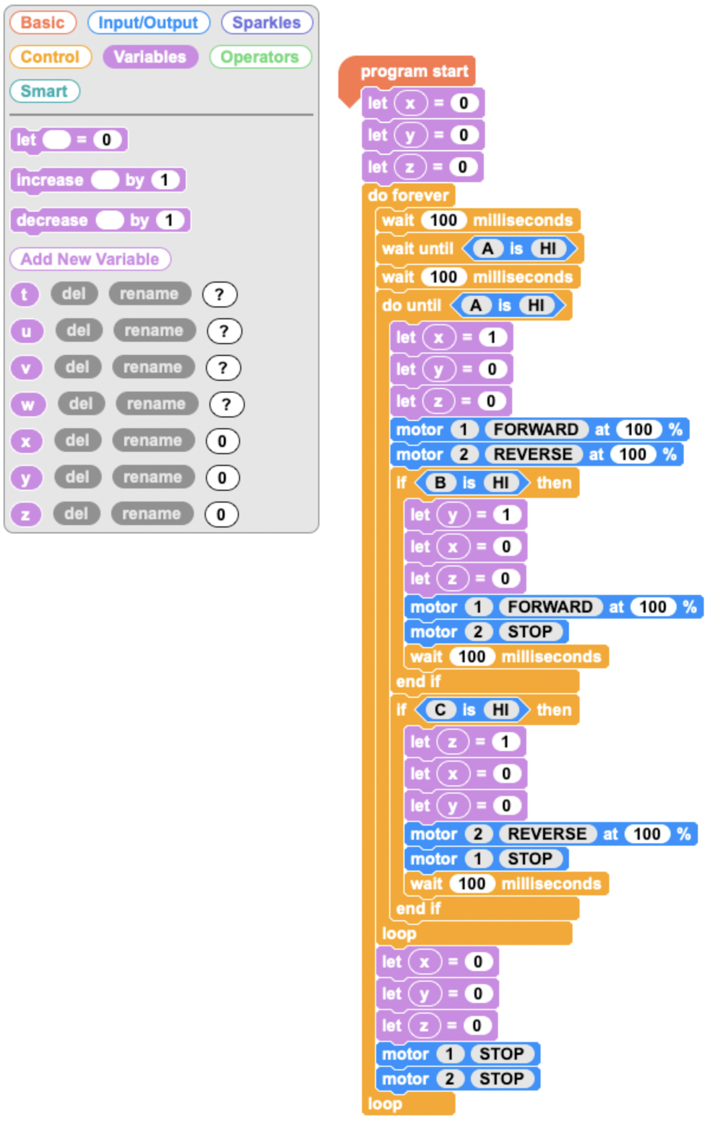This screenshot has height=1139, width=718.
Task: Click value ? of variable t
Action: (219, 294)
